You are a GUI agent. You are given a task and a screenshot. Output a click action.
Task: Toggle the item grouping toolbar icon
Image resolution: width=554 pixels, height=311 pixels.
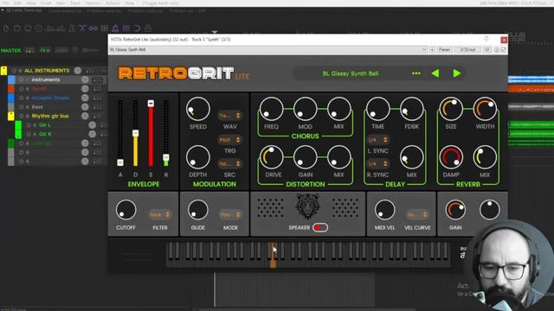click(93, 29)
